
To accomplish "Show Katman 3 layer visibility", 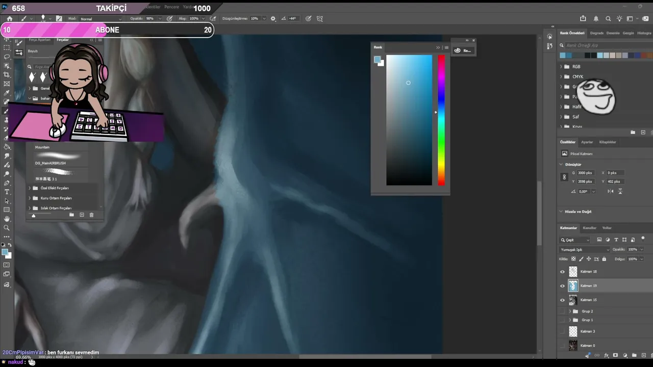I will tap(563, 331).
